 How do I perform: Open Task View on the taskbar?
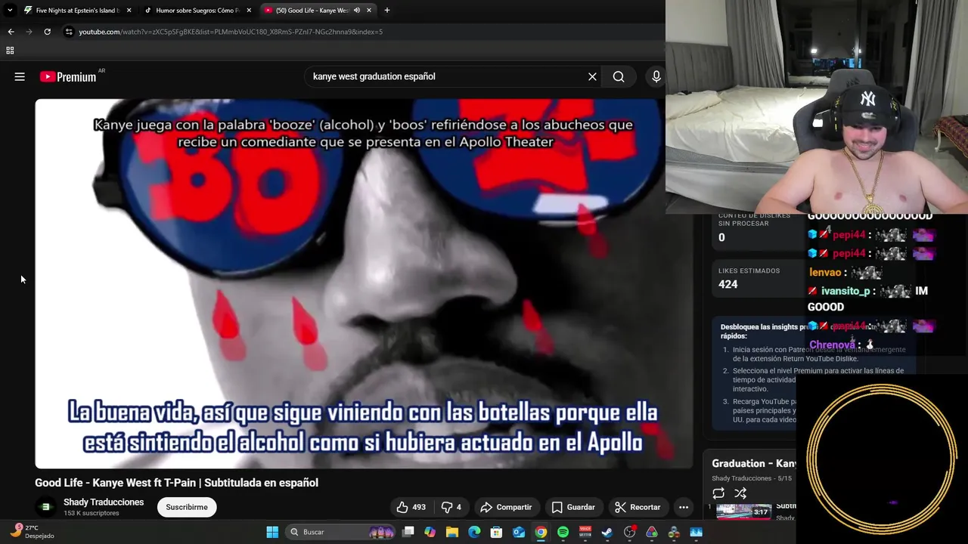pos(408,532)
